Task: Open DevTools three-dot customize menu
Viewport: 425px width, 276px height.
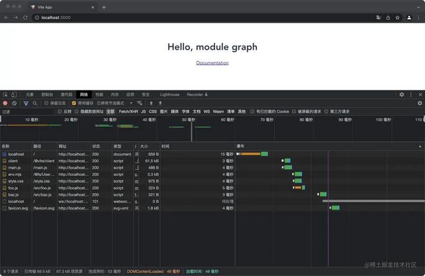Action: pyautogui.click(x=411, y=94)
